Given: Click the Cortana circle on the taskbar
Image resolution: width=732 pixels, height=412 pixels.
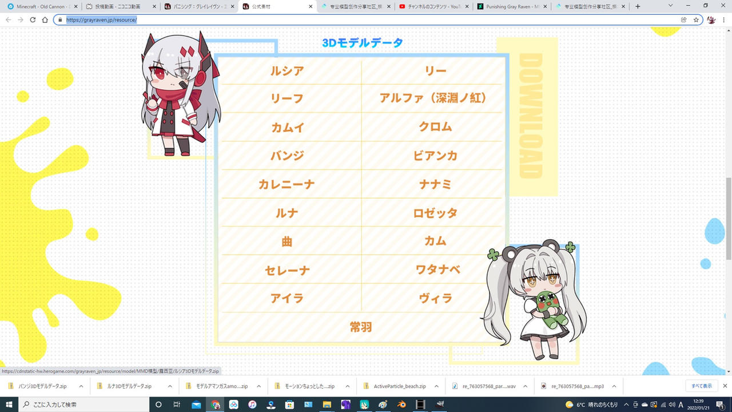Looking at the screenshot, I should 159,405.
